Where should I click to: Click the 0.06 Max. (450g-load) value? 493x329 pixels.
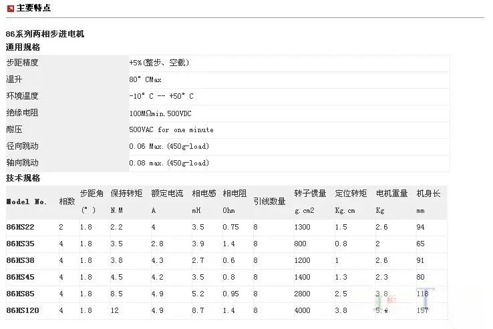169,146
